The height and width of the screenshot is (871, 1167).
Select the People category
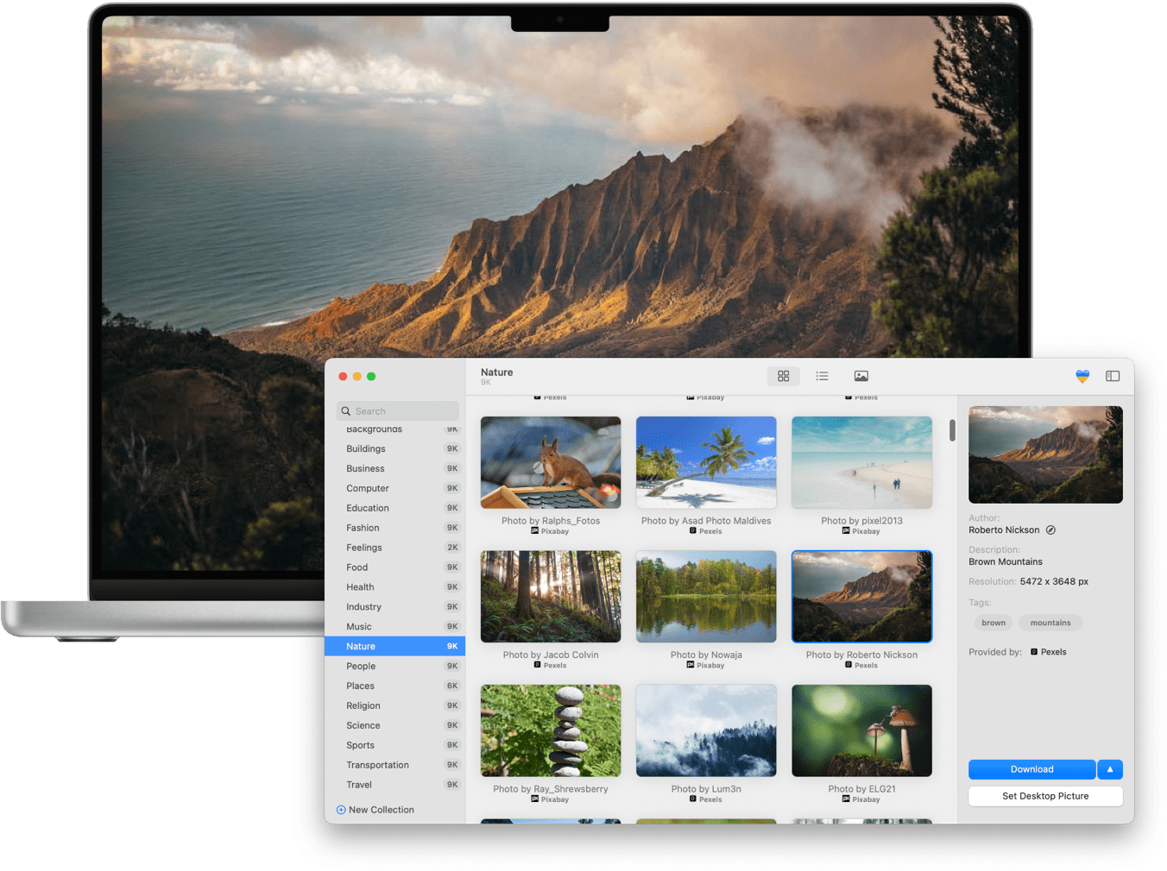coord(394,666)
